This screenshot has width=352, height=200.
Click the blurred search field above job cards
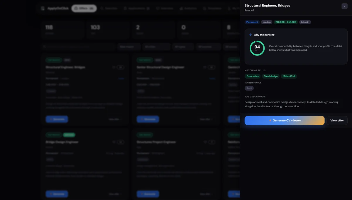[x=78, y=47]
